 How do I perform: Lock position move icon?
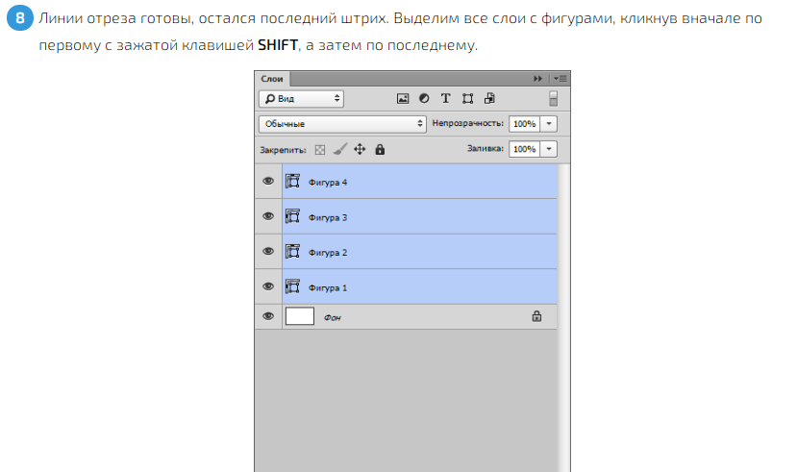click(360, 150)
